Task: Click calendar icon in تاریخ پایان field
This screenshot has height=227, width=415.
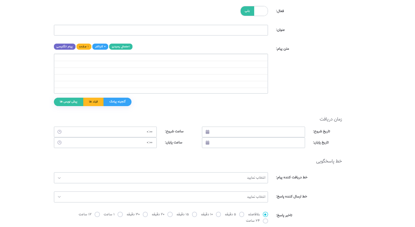Action: [207, 142]
